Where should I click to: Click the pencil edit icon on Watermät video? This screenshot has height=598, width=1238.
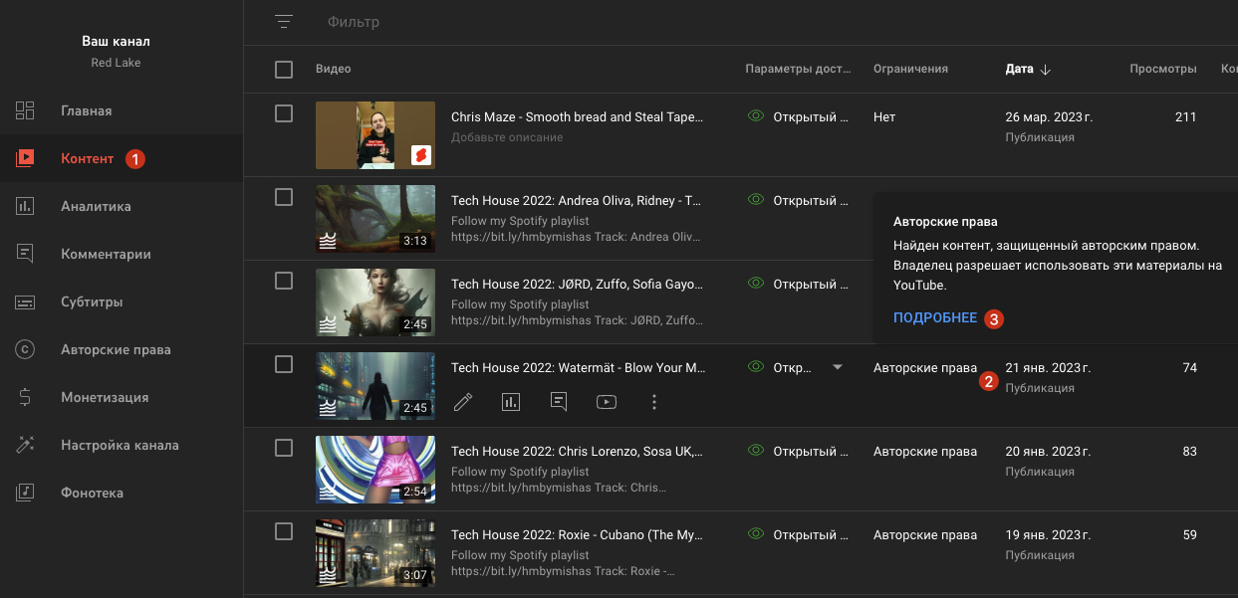463,402
